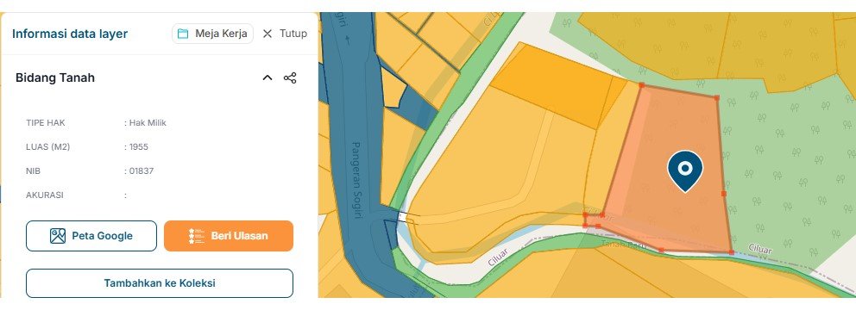
Task: Close the panel with Tutup
Action: 284,34
